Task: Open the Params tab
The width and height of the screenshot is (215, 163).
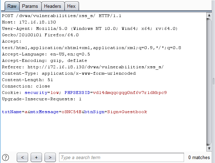Action: click(x=30, y=6)
